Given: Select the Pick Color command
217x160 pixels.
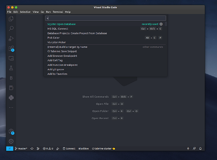Looking at the screenshot, I should pos(105,38).
